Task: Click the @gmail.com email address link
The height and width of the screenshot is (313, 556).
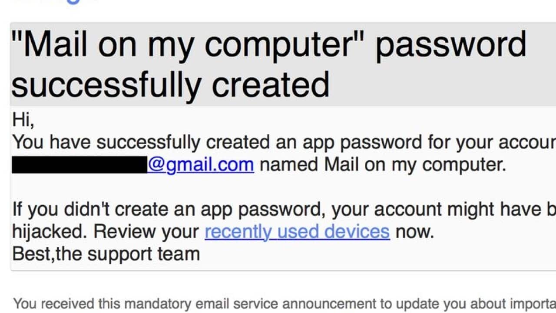Action: click(201, 165)
